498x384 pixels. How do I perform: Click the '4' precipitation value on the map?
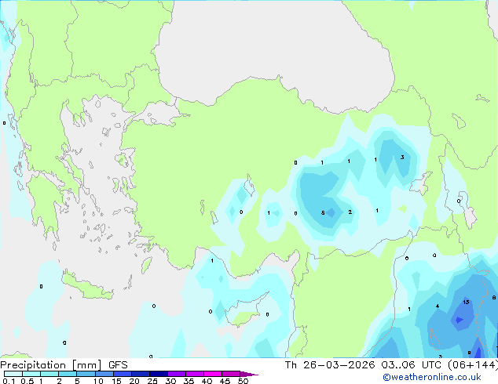point(438,306)
